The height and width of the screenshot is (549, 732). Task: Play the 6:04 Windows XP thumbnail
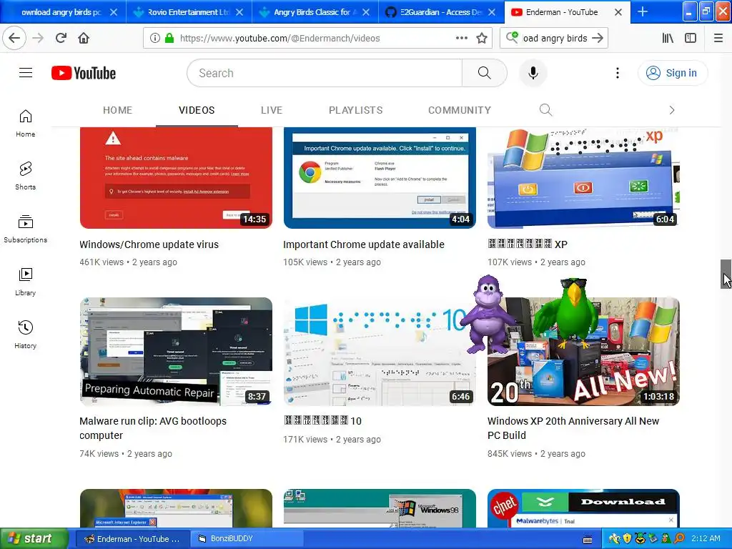[583, 178]
